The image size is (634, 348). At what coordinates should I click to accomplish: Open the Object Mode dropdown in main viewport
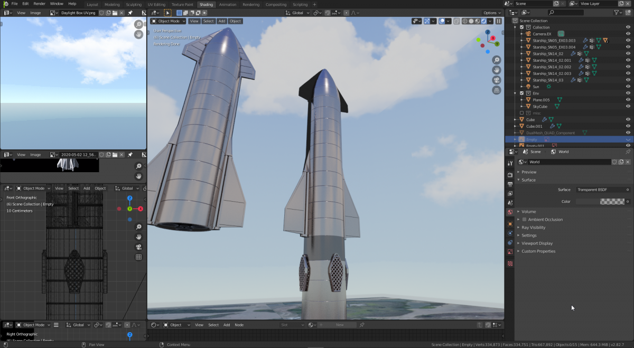coord(168,21)
